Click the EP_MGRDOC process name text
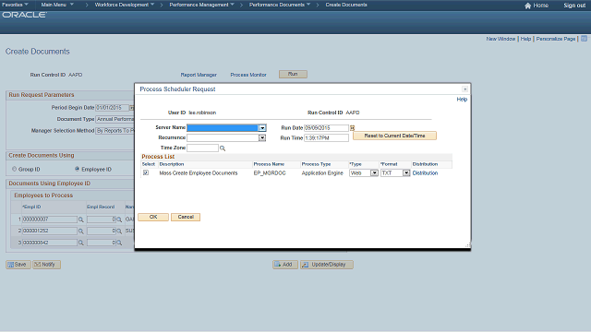Image resolution: width=591 pixels, height=332 pixels. point(270,173)
